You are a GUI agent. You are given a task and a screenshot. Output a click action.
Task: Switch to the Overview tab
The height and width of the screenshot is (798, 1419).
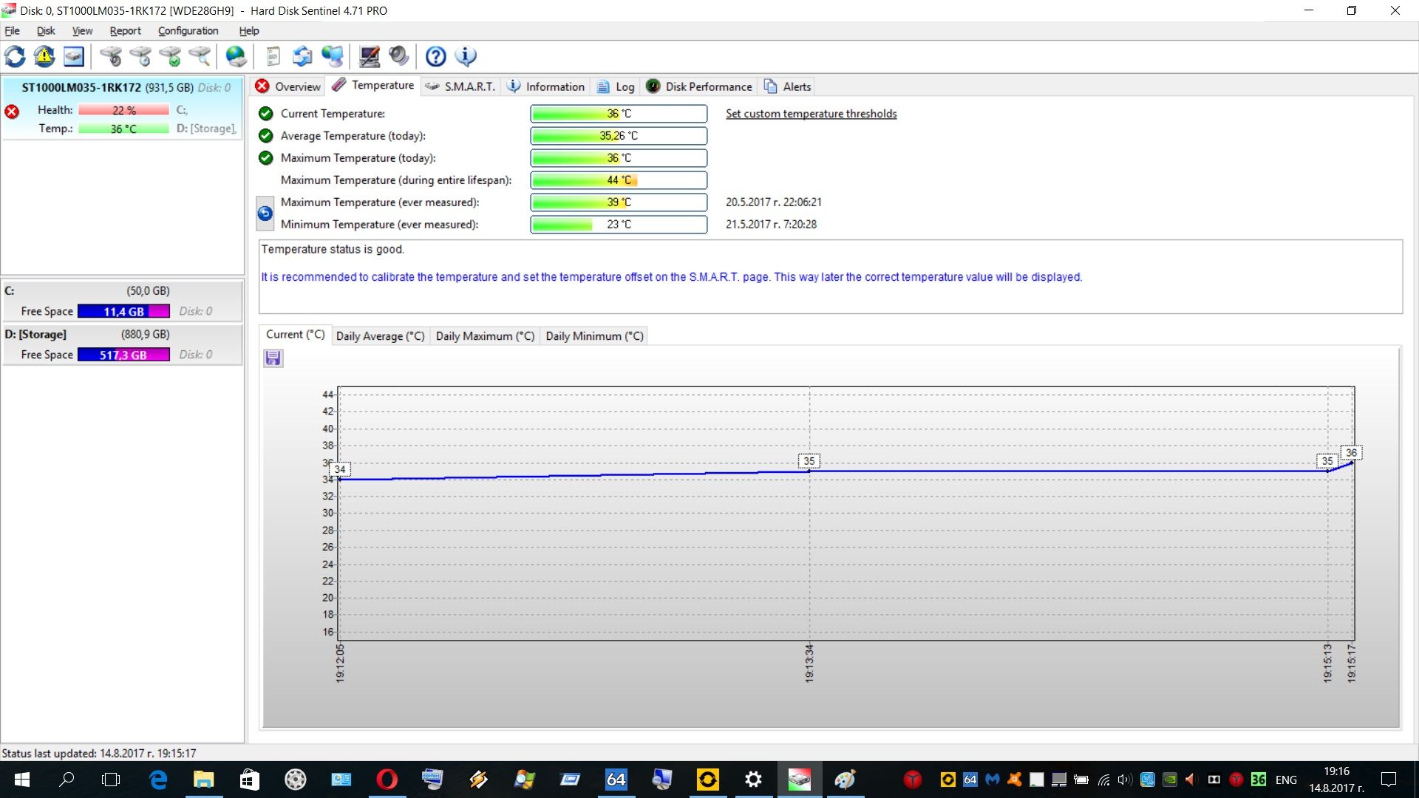click(x=288, y=86)
